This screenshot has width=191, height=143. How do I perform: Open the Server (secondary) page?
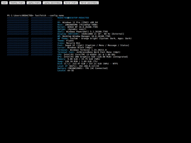click(89, 3)
